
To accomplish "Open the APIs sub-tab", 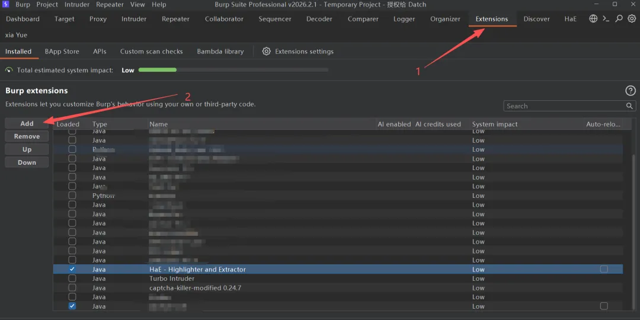I will tap(100, 52).
